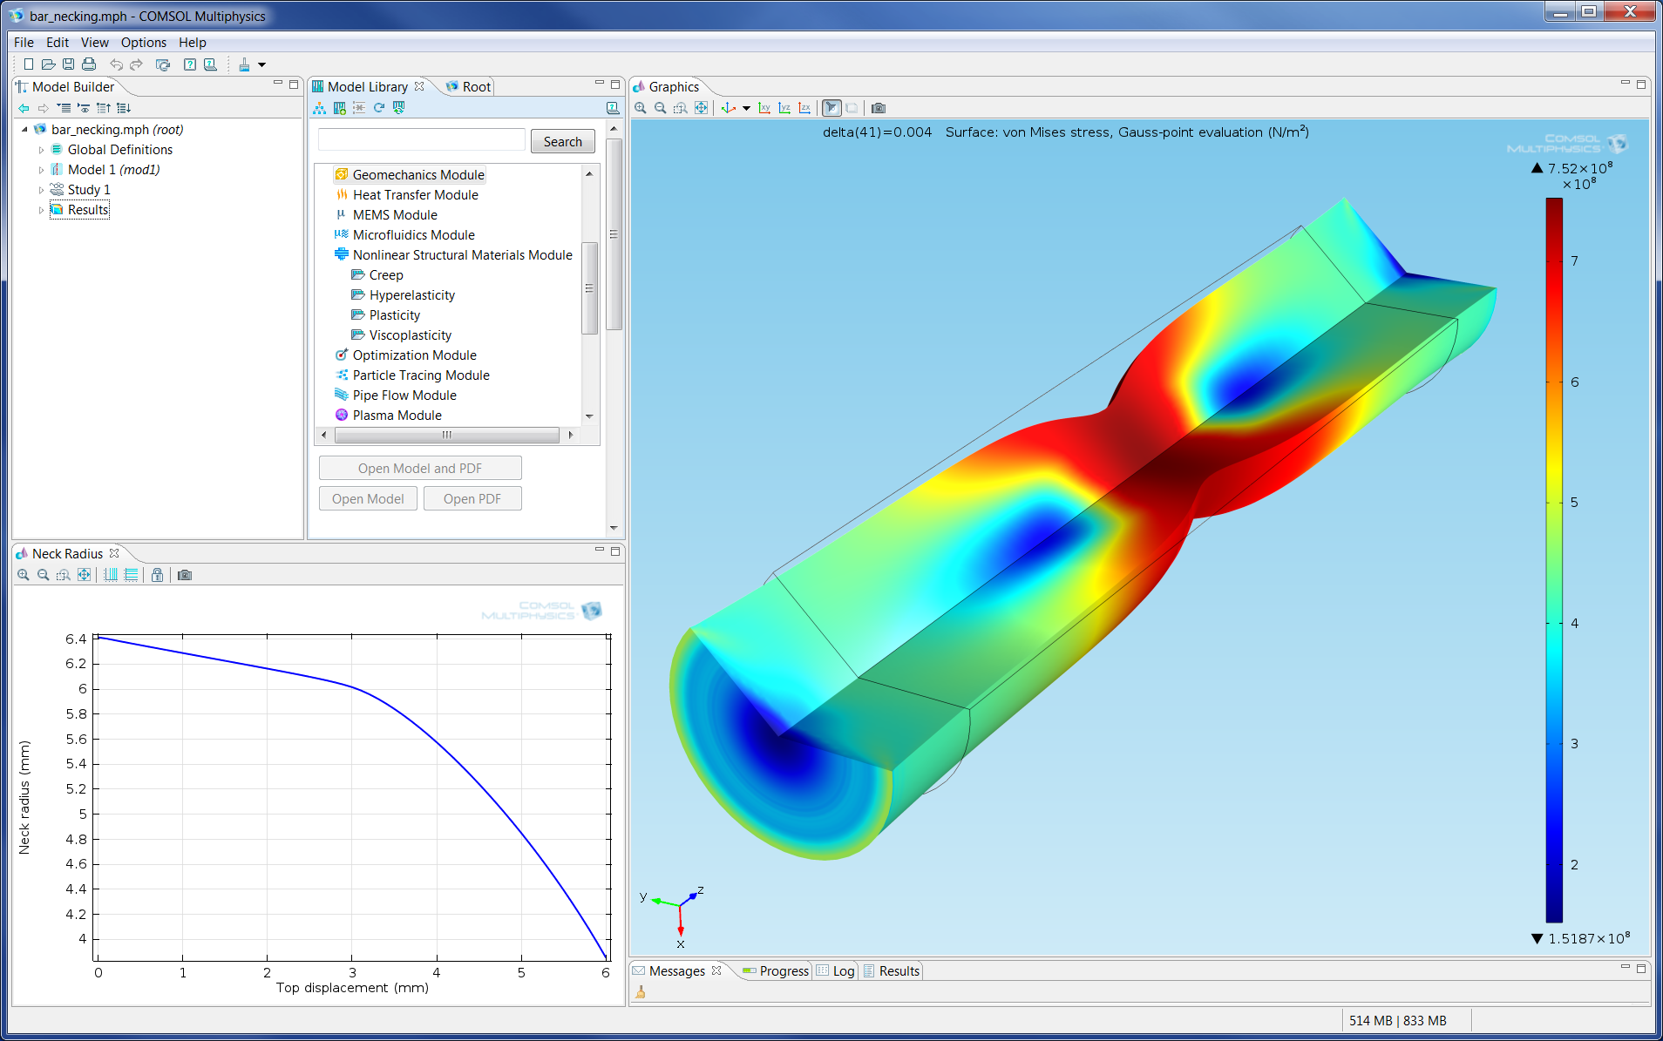
Task: Click the Redo arrow icon
Action: pyautogui.click(x=136, y=64)
